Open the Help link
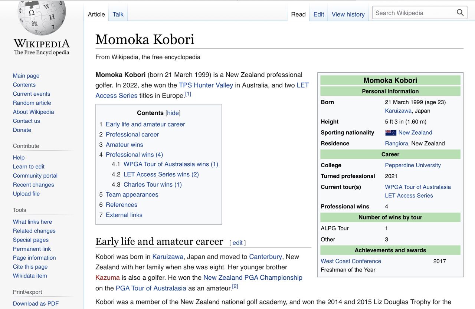This screenshot has width=475, height=309. [x=19, y=157]
